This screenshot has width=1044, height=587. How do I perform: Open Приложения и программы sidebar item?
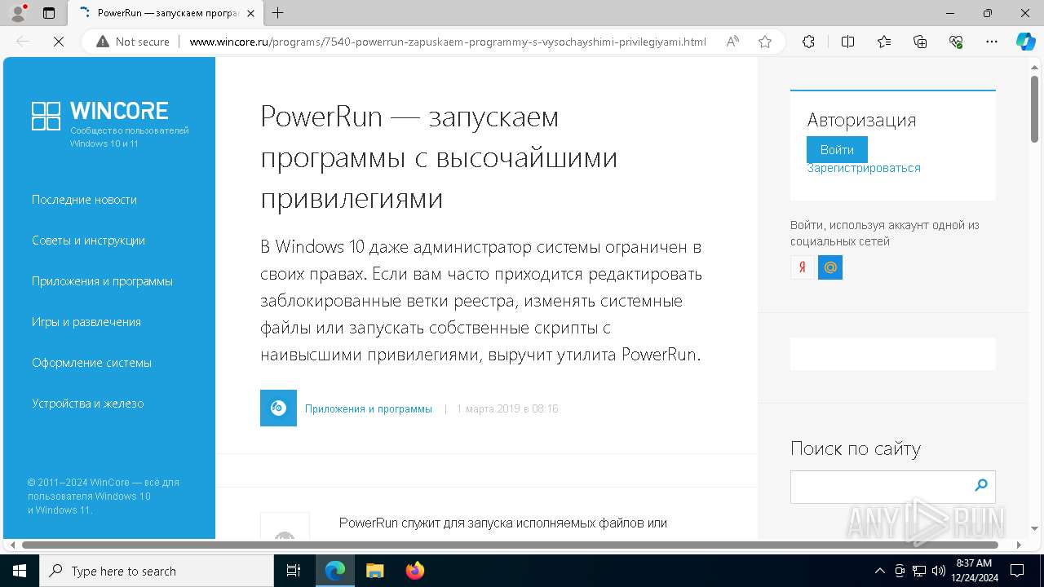tap(102, 281)
